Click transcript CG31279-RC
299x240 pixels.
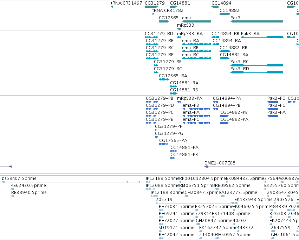(160, 48)
